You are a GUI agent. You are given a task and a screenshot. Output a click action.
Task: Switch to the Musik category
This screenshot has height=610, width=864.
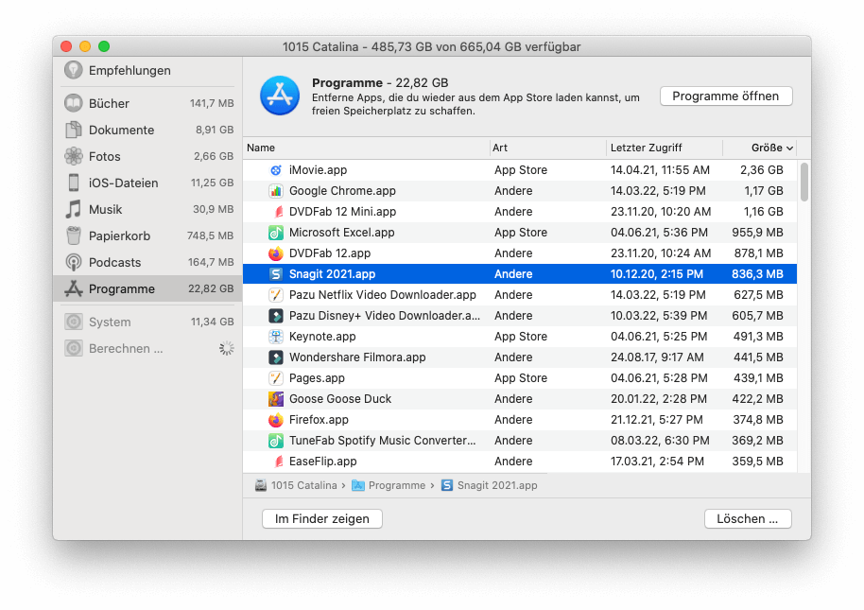(x=147, y=209)
